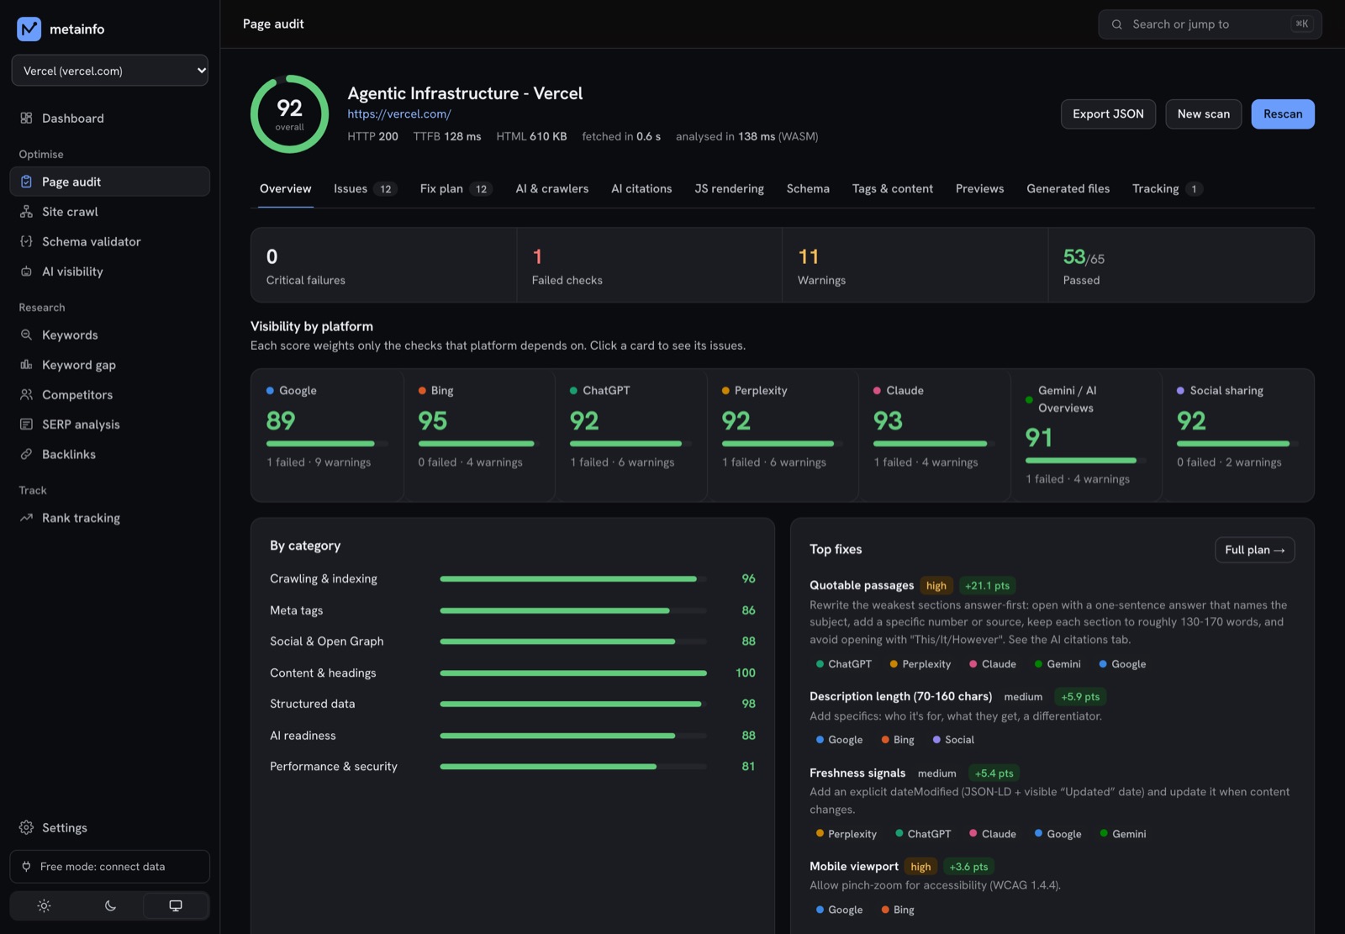This screenshot has width=1345, height=934.
Task: Open the Dashboard grid icon
Action: 26,119
